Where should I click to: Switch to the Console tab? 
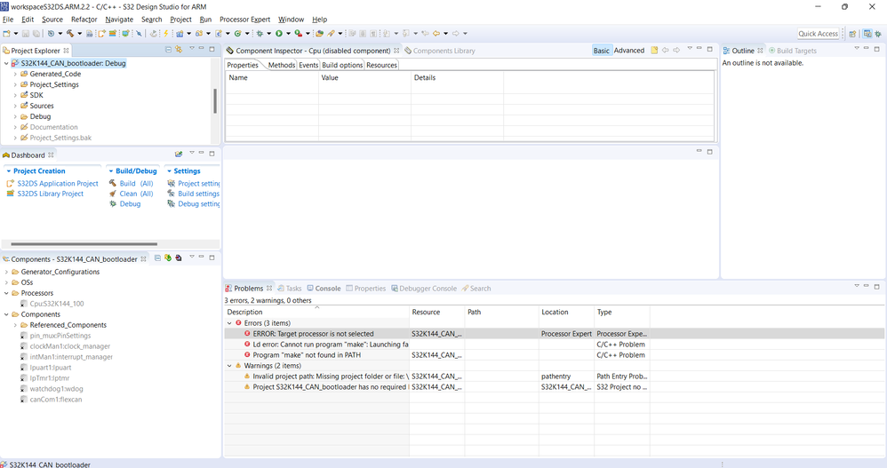pyautogui.click(x=324, y=289)
